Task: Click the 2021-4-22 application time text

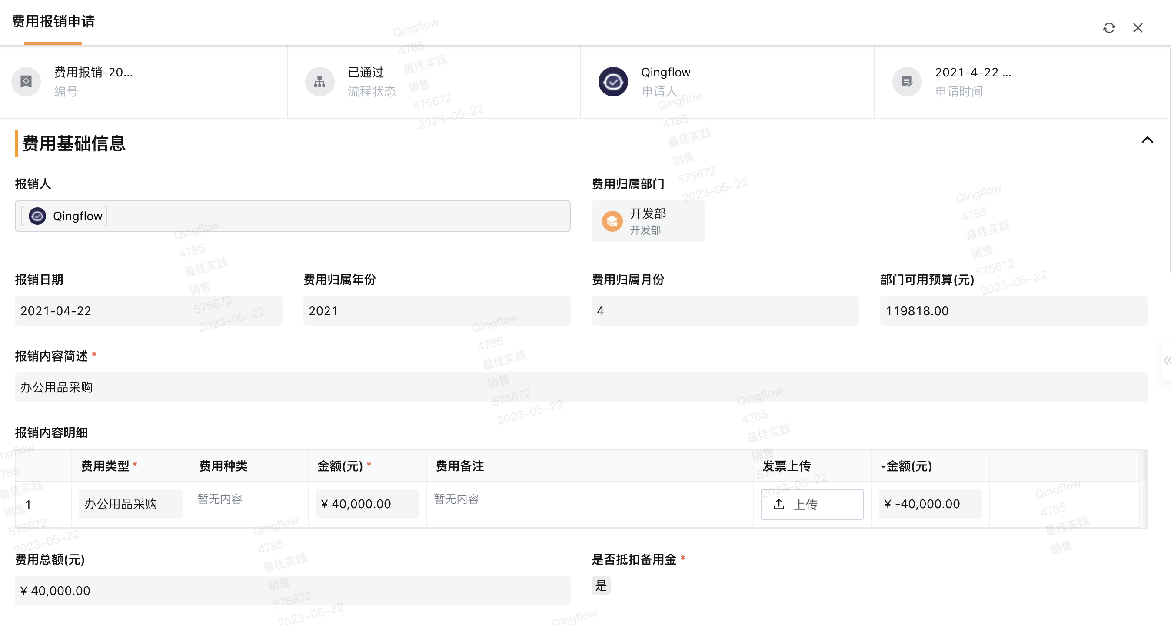Action: [973, 72]
